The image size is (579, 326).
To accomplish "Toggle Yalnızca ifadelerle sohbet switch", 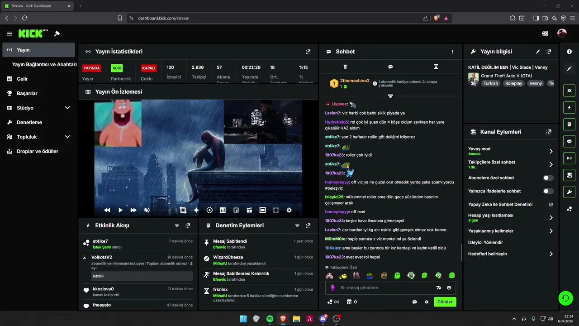I will (x=548, y=191).
